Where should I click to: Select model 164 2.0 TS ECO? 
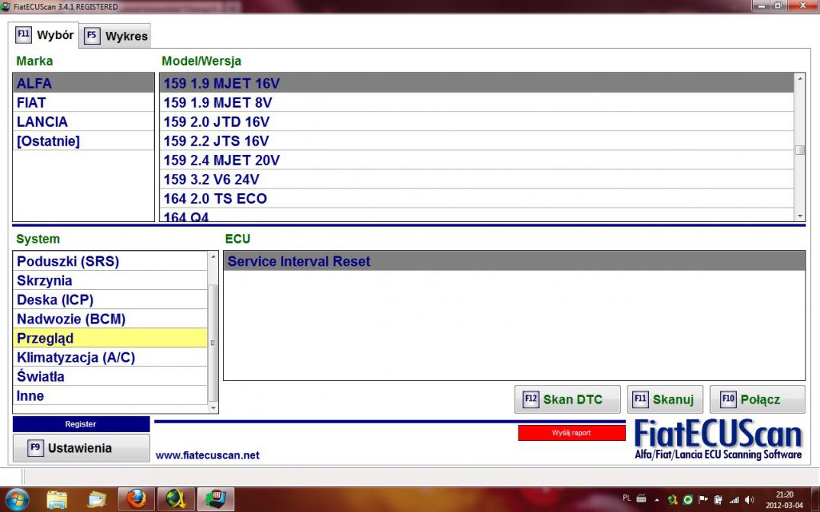(477, 198)
